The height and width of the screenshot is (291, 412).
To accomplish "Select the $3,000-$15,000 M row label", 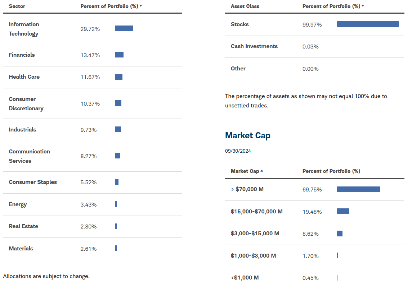I will [x=255, y=234].
